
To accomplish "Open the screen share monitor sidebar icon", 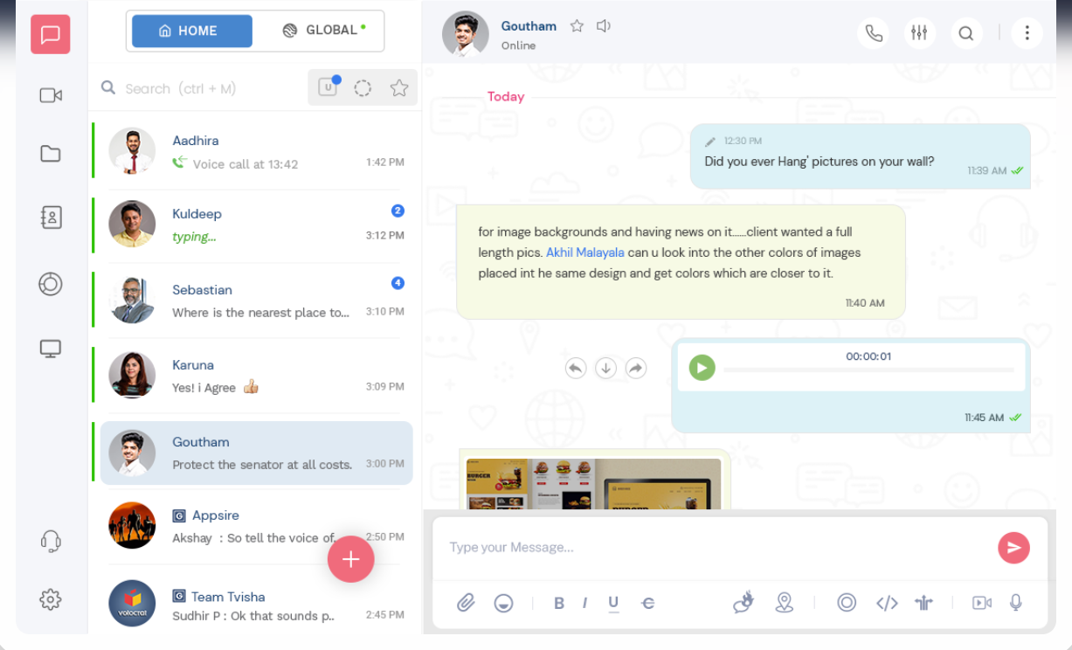I will 51,349.
